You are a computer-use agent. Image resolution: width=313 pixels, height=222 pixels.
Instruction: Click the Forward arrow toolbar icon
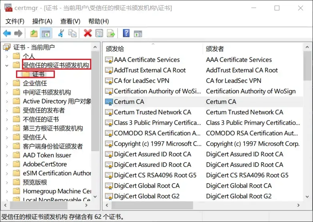[18, 33]
